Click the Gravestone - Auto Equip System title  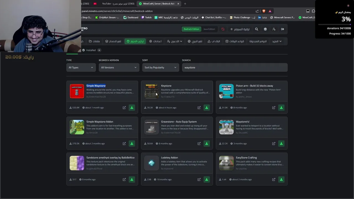click(179, 122)
